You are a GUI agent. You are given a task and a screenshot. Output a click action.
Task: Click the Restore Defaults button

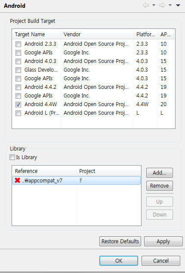pyautogui.click(x=120, y=242)
